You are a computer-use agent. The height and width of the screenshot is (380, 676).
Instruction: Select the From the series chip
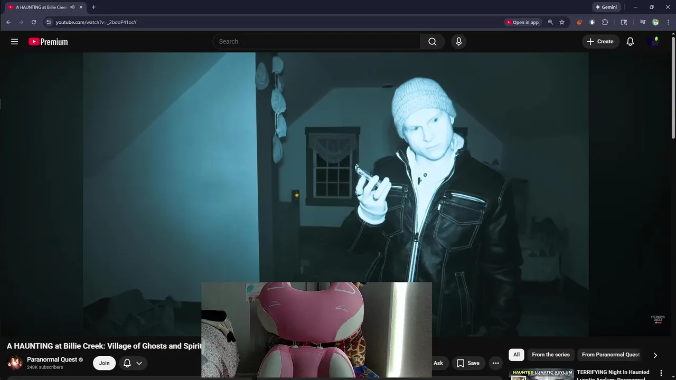coord(551,355)
